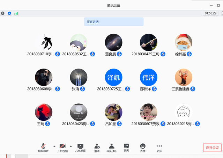Select the 泽凯 blue avatar tile

113,77
